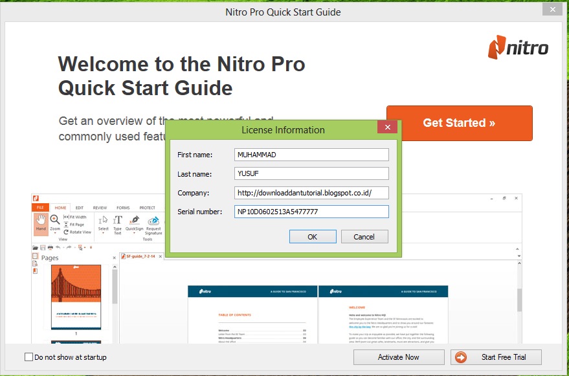Confirm license details with OK

point(313,237)
